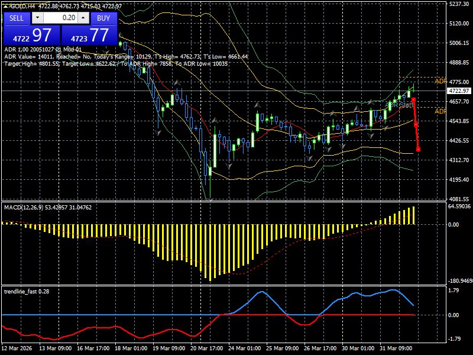Viewport: 473px width, 355px height.
Task: Click the trendline_fast scale value -1.79
Action: click(x=454, y=339)
